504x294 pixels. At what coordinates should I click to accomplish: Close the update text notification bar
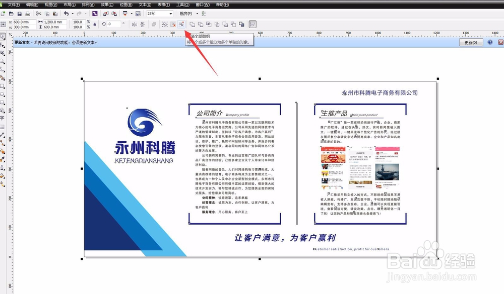point(500,42)
